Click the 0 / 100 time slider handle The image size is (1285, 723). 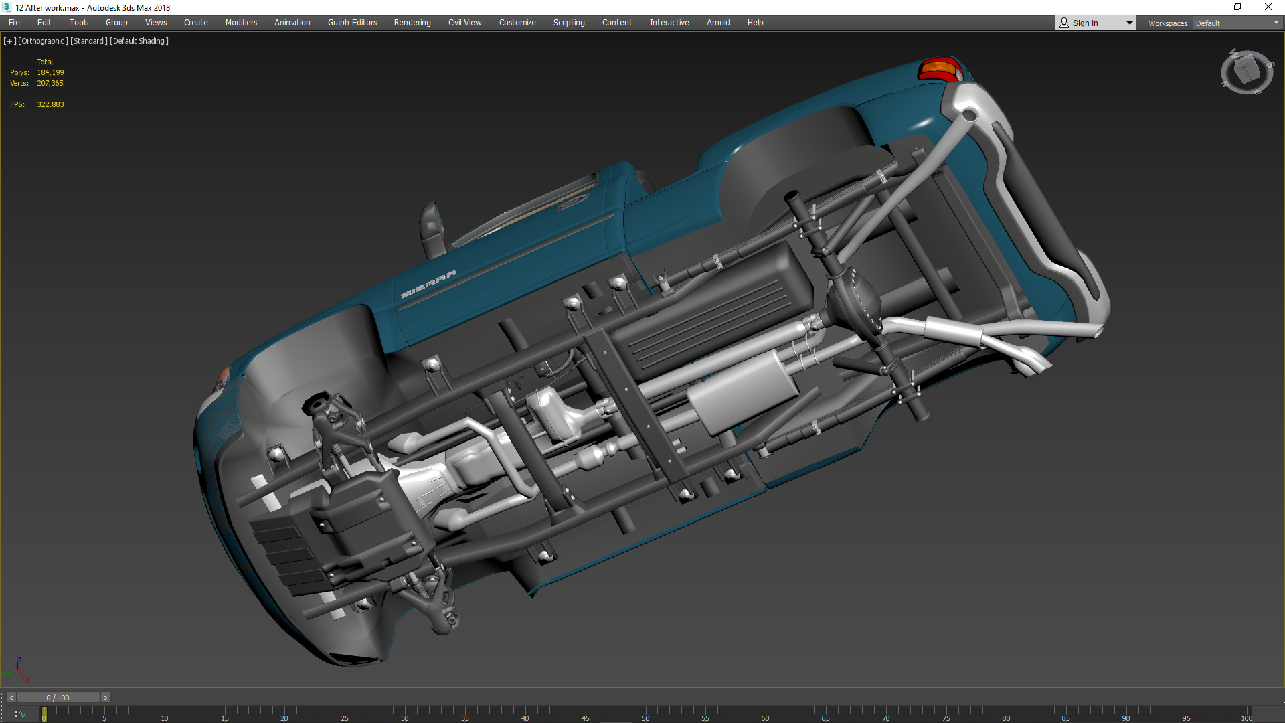point(58,698)
